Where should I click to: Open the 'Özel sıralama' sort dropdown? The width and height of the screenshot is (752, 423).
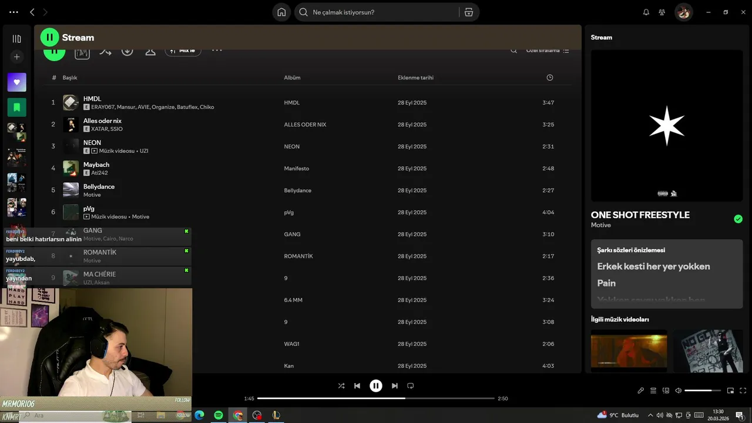[548, 51]
